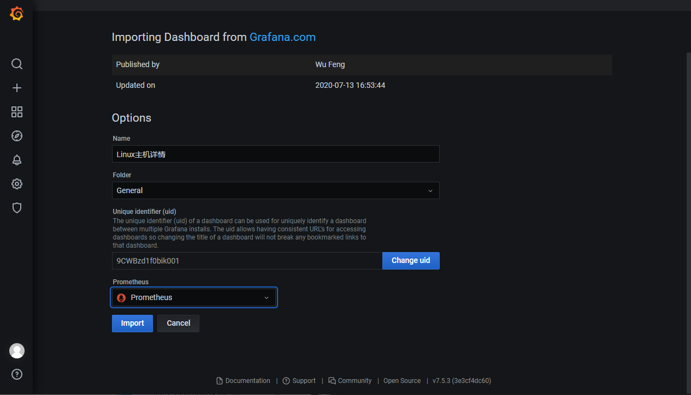This screenshot has width=691, height=395.
Task: Click the unique identifier uid field
Action: click(x=247, y=261)
